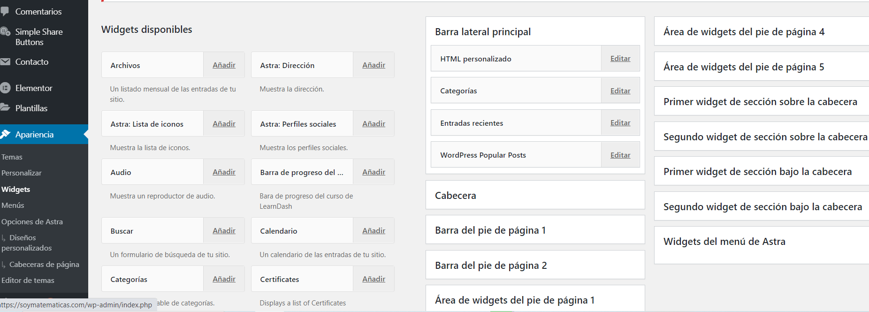This screenshot has height=312, width=869.
Task: Open Opciones de Astra submenu
Action: tap(32, 221)
